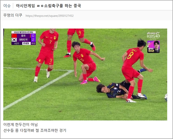This screenshot has height=139, width=173.
Task: Click the afreecaTV KBS2 Live logo
Action: (153, 36)
